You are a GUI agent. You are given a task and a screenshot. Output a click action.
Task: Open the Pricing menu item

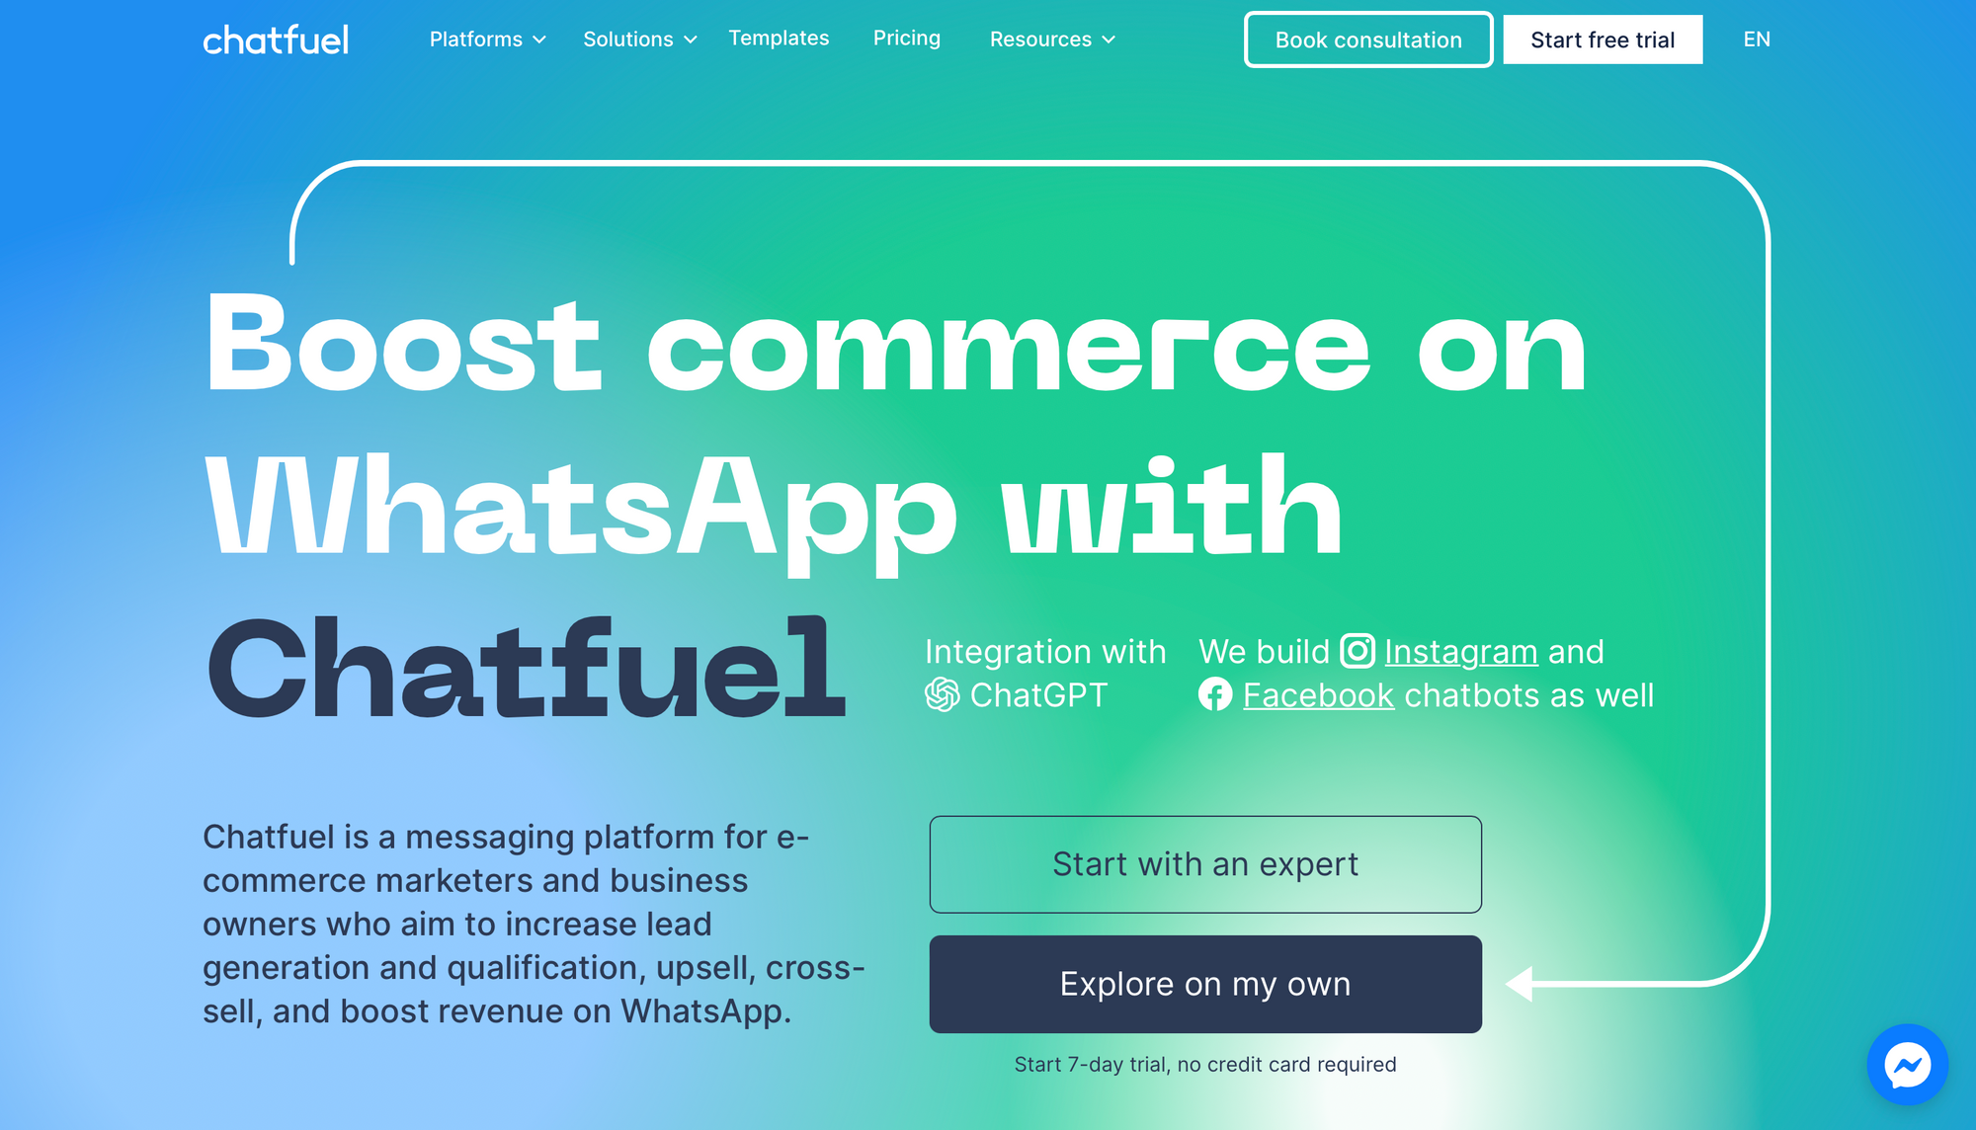(x=908, y=38)
